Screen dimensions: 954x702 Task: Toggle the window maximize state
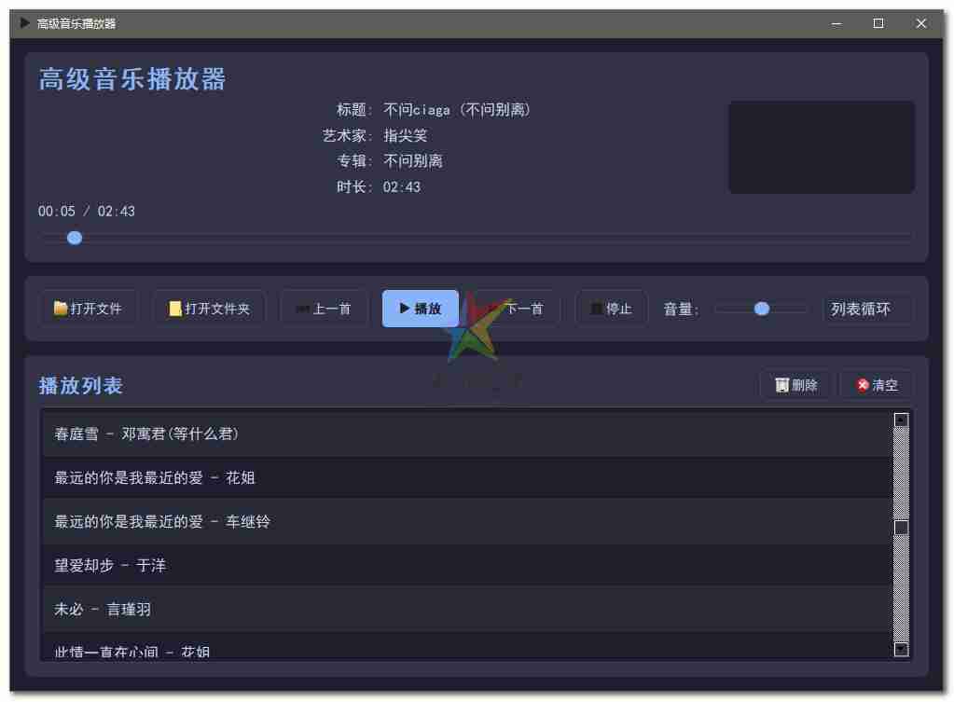coord(878,22)
